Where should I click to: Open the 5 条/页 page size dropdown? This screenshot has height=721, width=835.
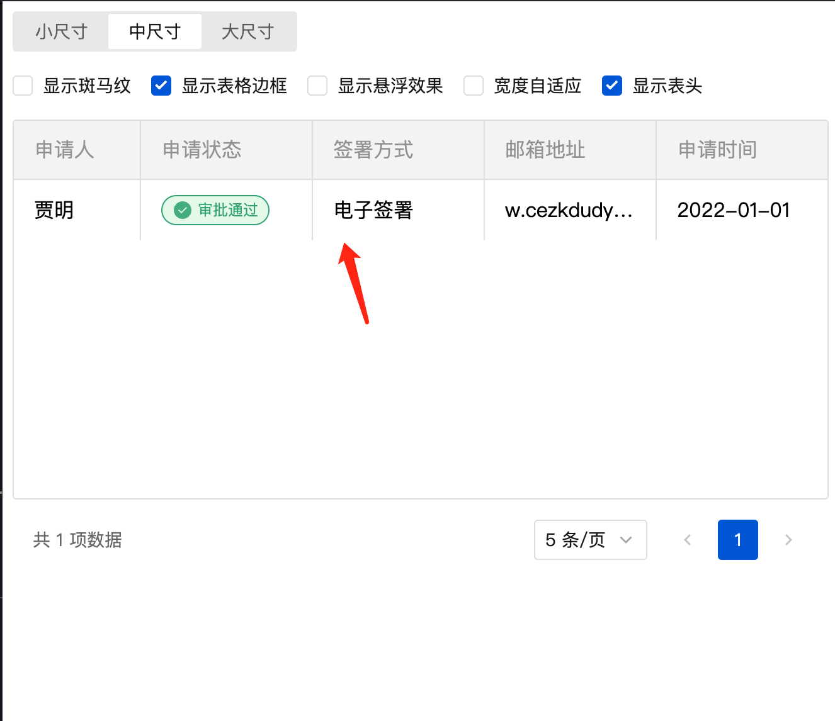pos(590,540)
